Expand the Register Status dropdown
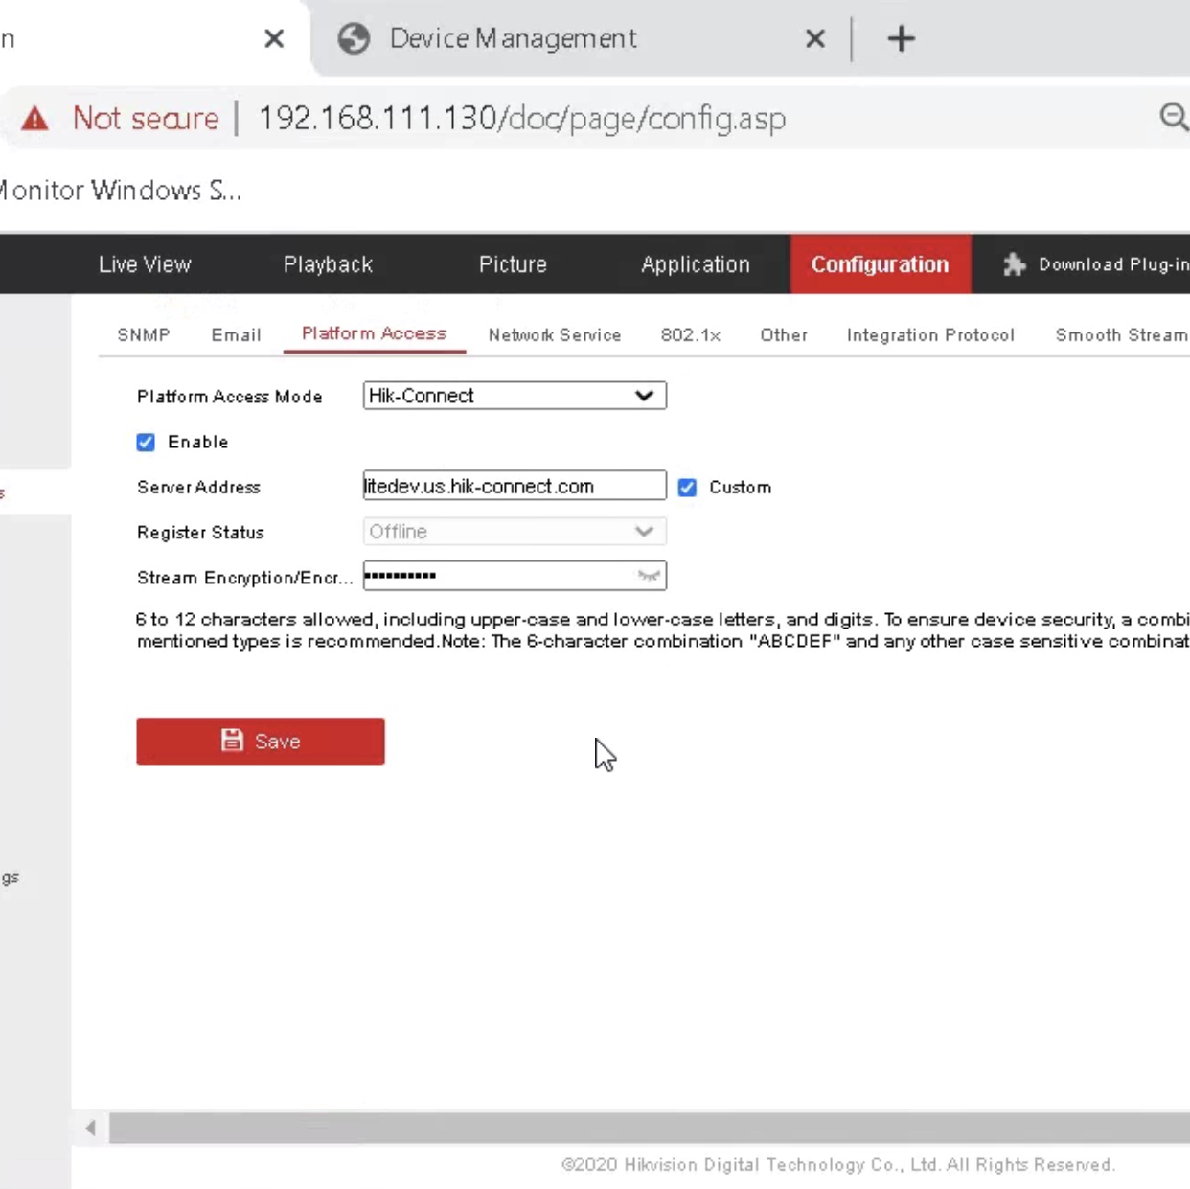The width and height of the screenshot is (1190, 1189). click(514, 532)
